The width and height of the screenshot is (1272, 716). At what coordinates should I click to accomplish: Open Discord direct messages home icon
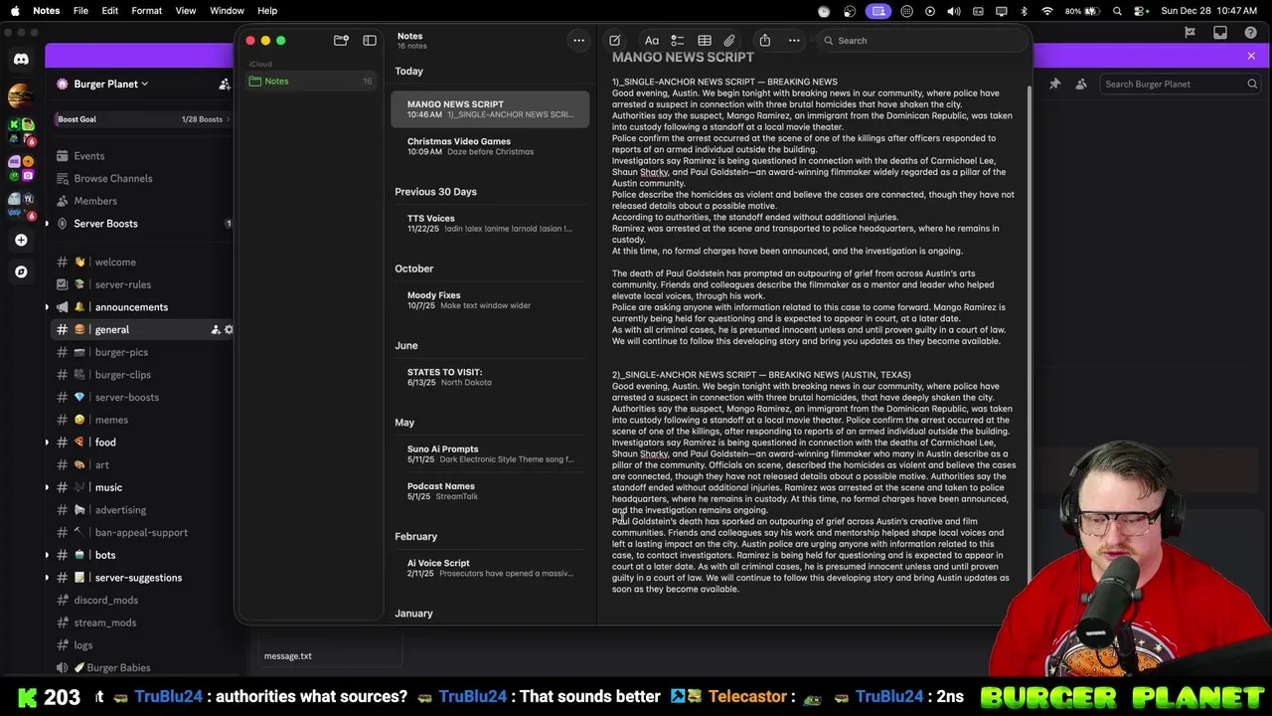point(21,60)
